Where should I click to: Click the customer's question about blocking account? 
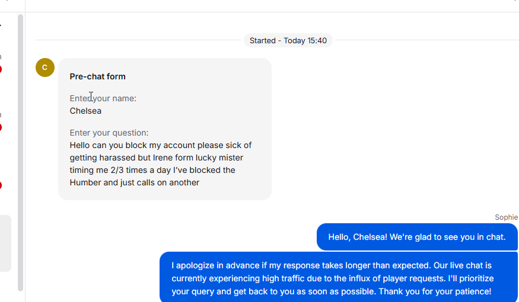(160, 145)
